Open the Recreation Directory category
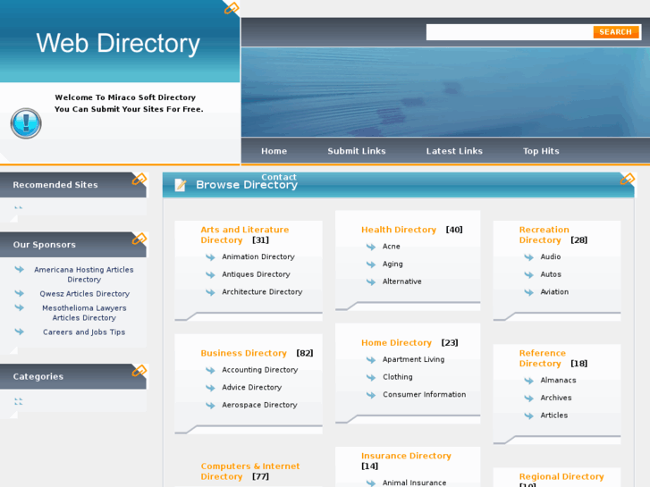Viewport: 650px width, 487px height. point(544,235)
